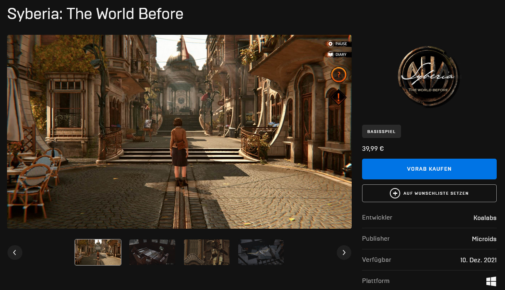
Task: Click the PAUSE gear icon in screenshot
Action: [x=330, y=44]
